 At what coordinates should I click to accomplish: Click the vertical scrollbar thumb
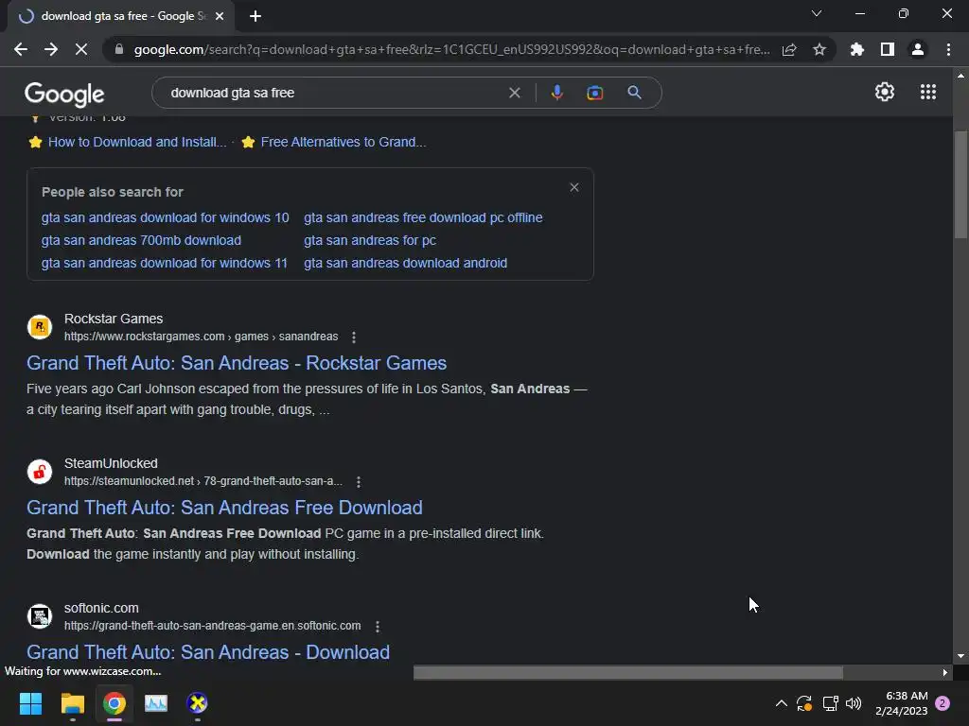(960, 185)
